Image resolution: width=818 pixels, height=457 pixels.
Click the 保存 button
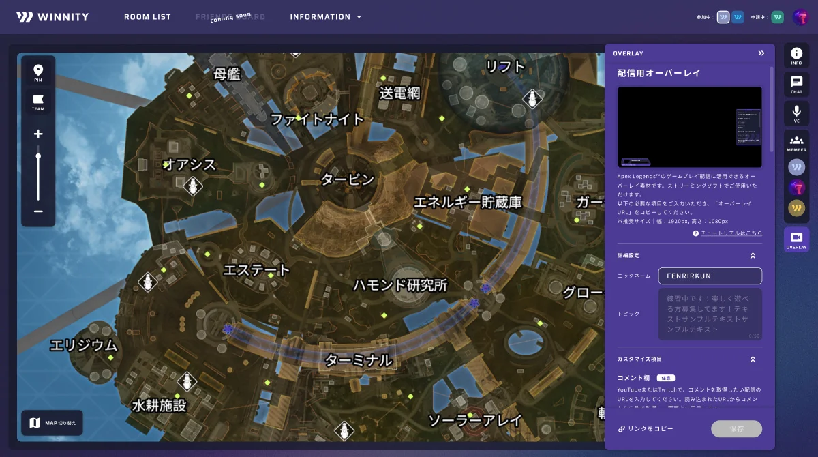click(x=736, y=429)
